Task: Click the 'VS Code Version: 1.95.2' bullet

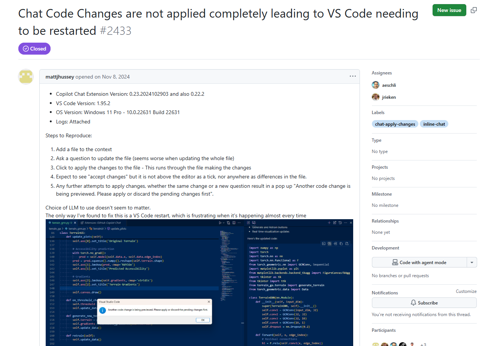Action: click(83, 103)
